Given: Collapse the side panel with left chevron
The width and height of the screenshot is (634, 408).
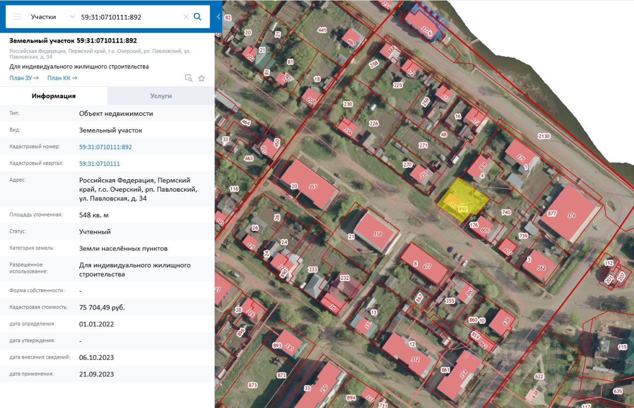Looking at the screenshot, I should [218, 17].
